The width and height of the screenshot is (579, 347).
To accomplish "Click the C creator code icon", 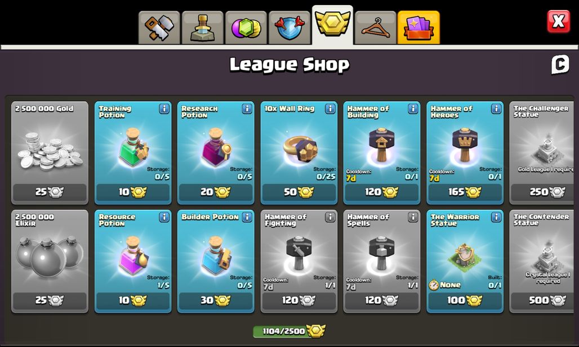I will pos(560,65).
